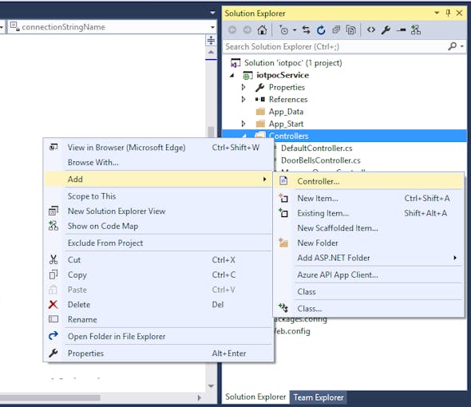This screenshot has height=407, width=471.
Task: Expand the Properties tree node
Action: tap(243, 87)
